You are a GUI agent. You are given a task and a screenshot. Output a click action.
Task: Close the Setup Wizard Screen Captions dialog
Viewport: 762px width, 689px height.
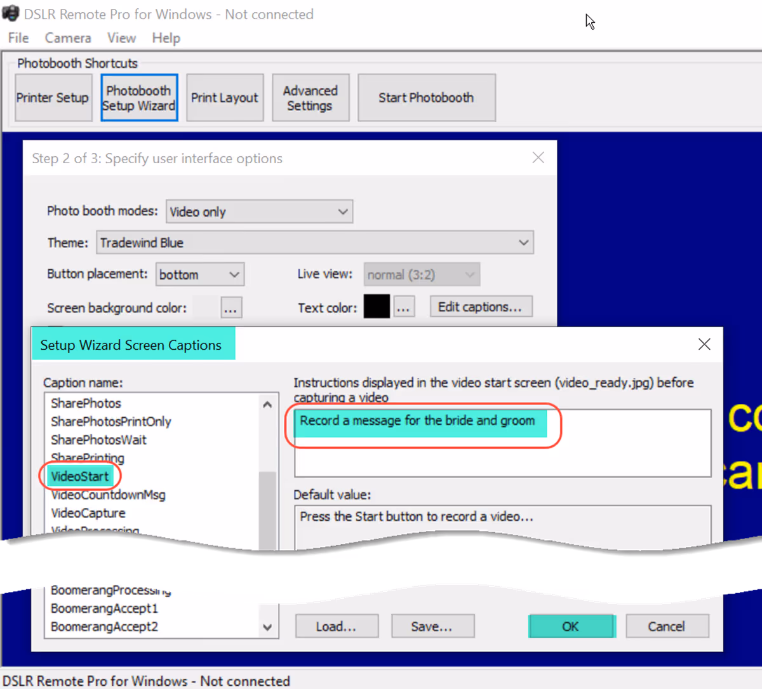coord(704,344)
